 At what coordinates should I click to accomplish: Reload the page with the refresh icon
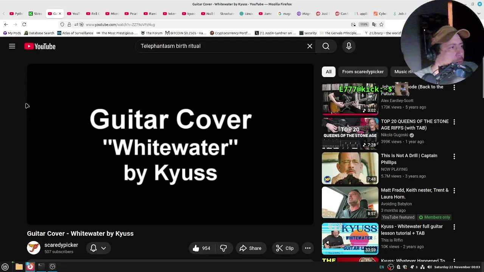[24, 25]
